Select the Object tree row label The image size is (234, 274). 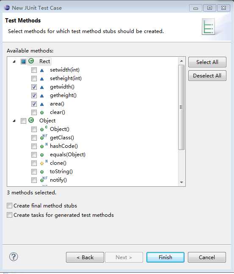(47, 121)
